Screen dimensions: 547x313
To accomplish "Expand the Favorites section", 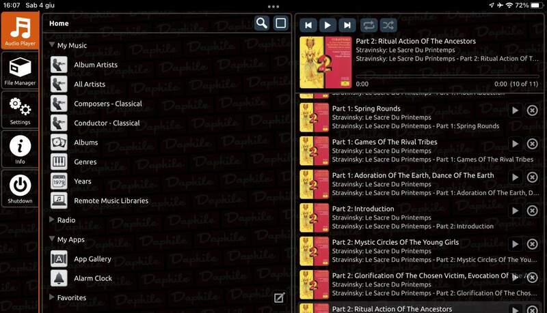I will pos(52,298).
